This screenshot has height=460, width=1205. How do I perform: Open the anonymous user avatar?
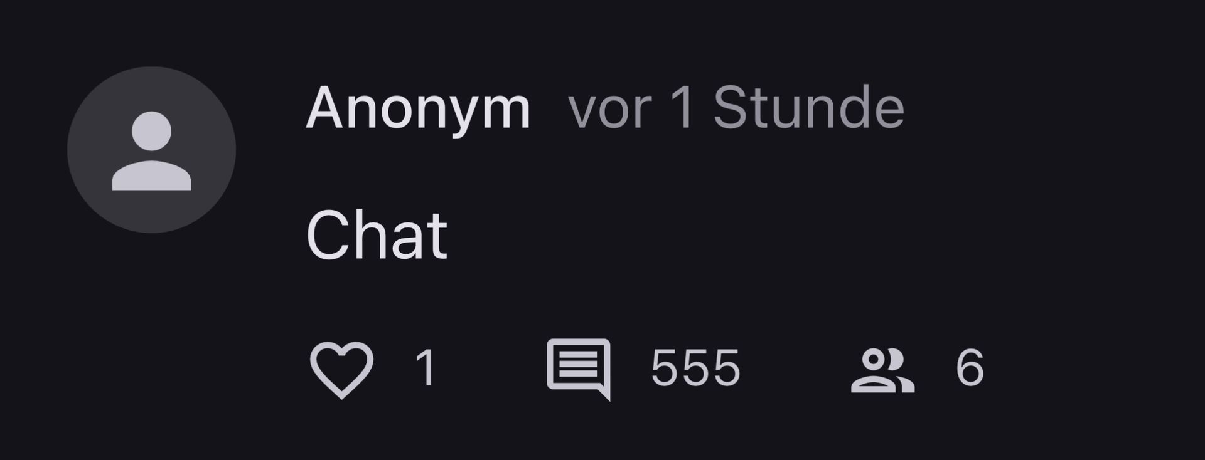[151, 150]
